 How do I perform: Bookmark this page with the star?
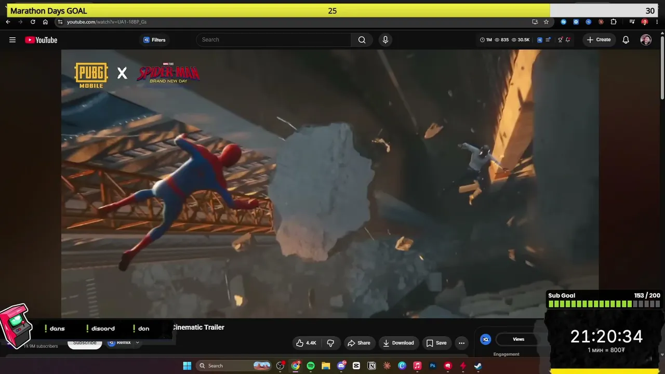[546, 22]
